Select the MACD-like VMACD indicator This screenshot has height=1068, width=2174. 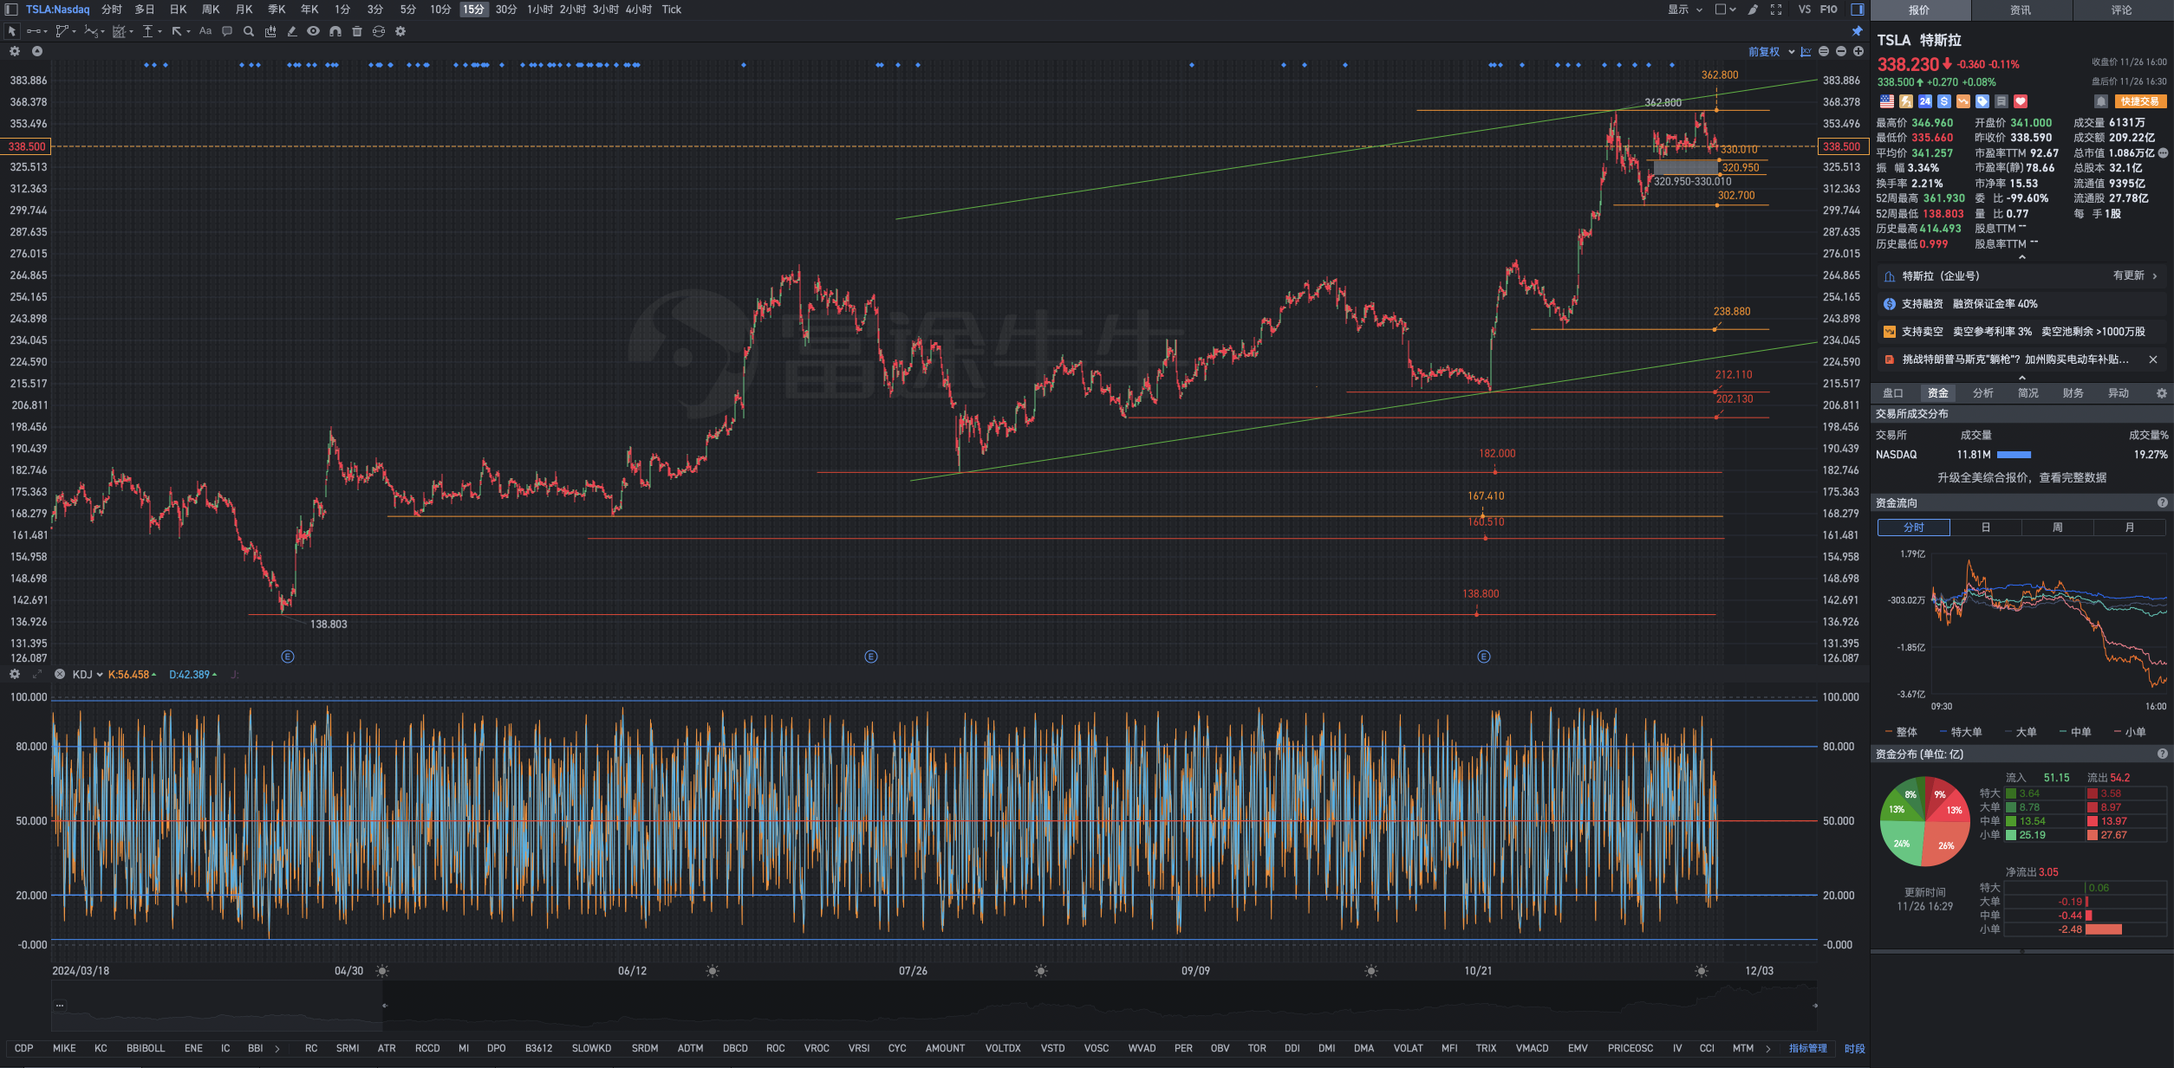(1532, 1048)
